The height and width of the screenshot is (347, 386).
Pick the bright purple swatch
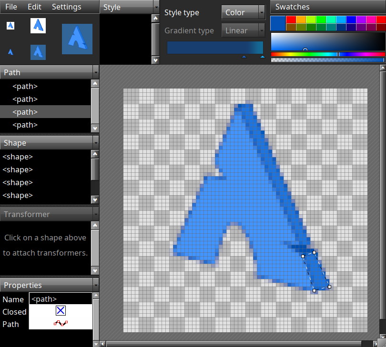(x=361, y=20)
